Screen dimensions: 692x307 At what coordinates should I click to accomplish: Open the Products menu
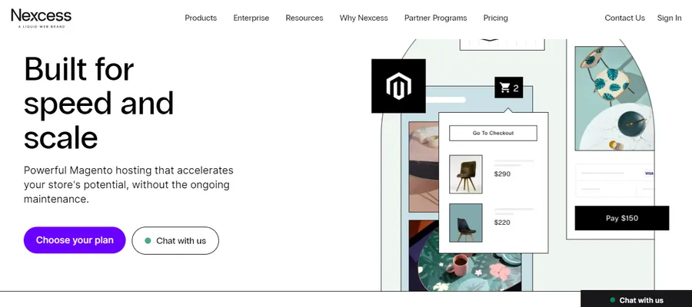(x=201, y=18)
